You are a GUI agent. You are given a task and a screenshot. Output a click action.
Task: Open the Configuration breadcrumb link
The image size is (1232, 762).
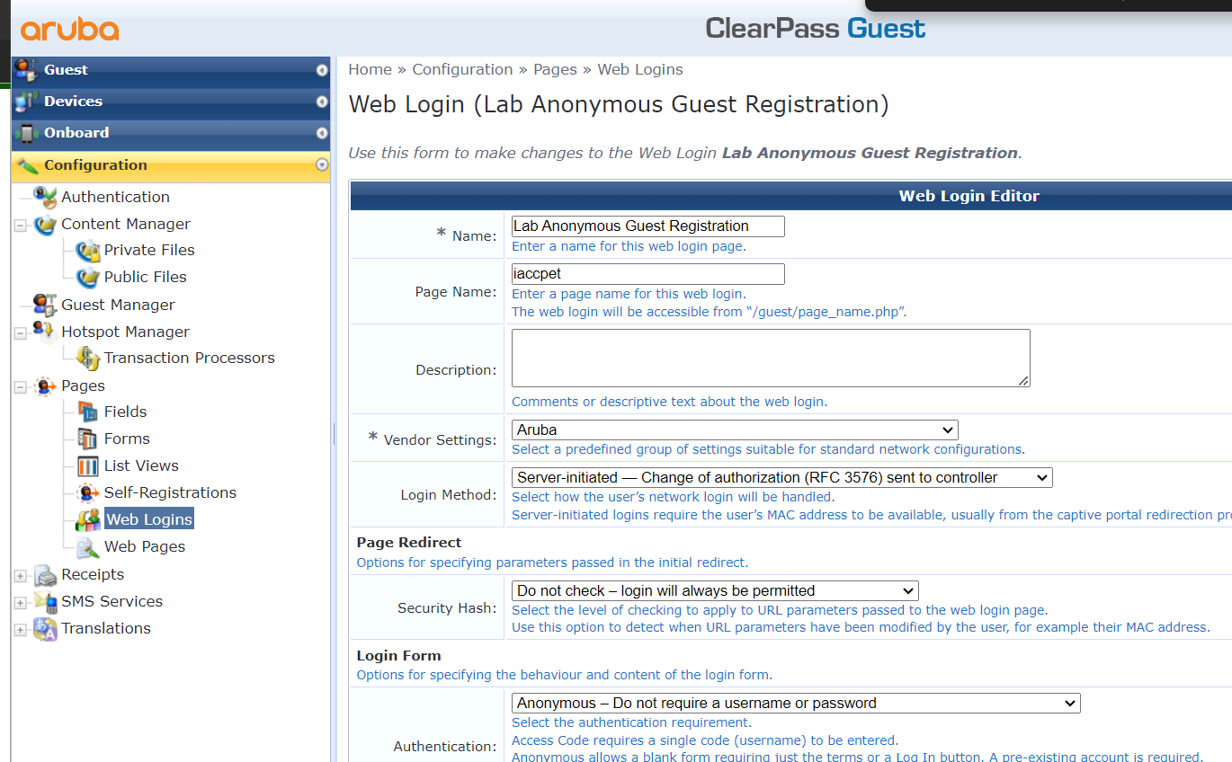462,69
